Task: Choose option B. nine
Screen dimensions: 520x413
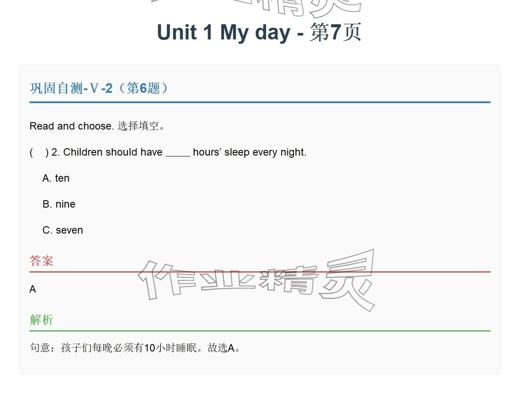Action: (59, 205)
